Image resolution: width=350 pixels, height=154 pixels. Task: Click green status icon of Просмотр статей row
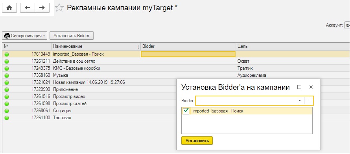point(7,103)
